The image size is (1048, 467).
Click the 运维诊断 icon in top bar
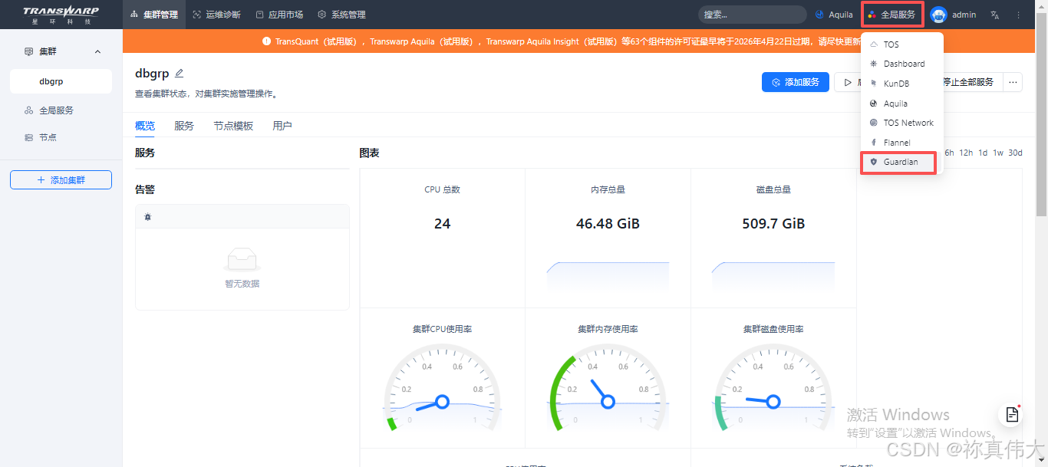pyautogui.click(x=197, y=15)
